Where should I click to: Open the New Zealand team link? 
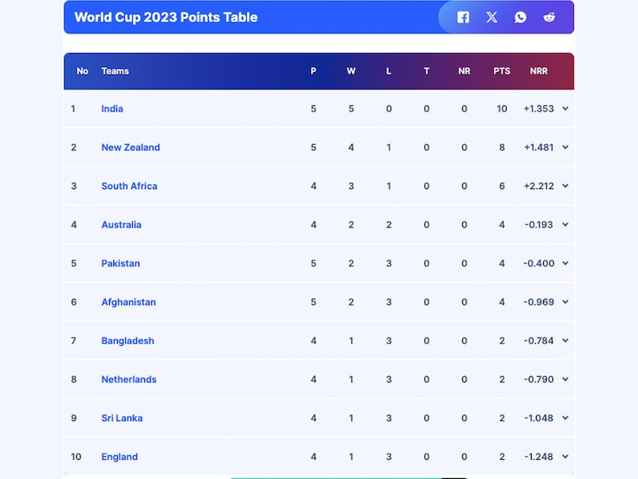[x=131, y=147]
